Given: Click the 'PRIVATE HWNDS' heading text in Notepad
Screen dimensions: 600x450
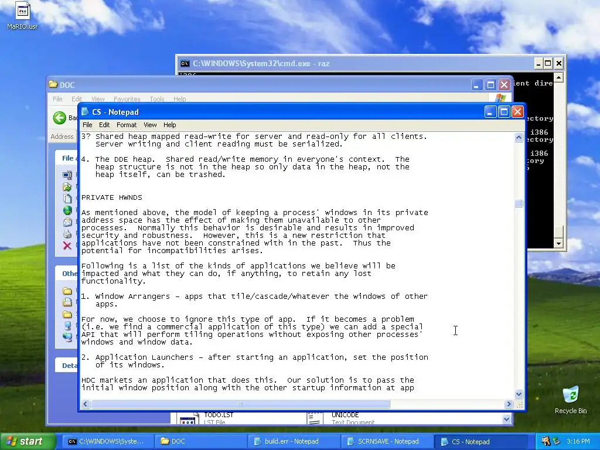Looking at the screenshot, I should point(112,197).
